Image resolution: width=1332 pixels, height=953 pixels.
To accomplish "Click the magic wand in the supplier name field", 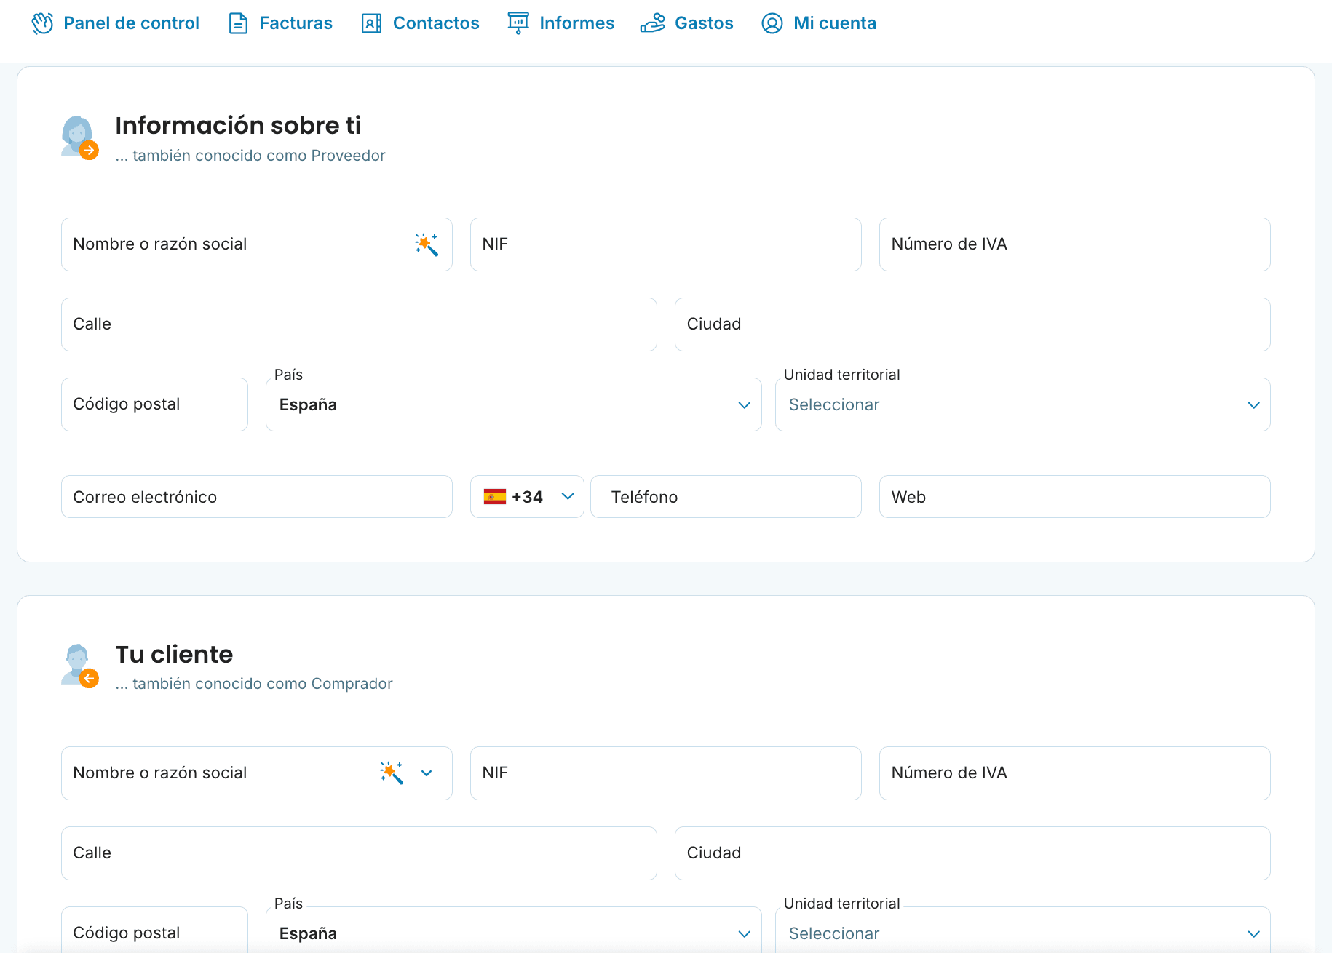I will click(x=427, y=244).
